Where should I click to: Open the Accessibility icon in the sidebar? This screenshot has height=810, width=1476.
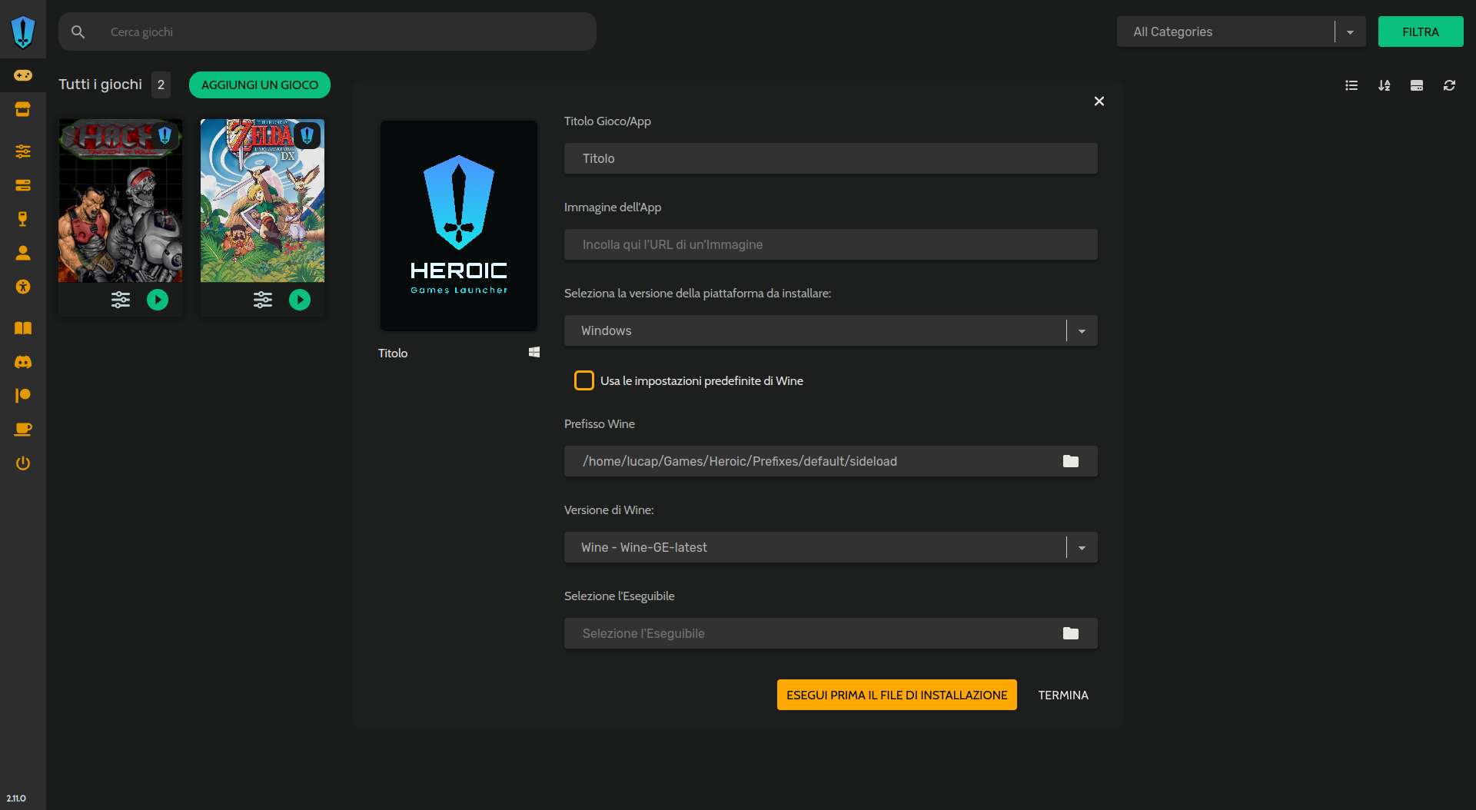(x=23, y=287)
